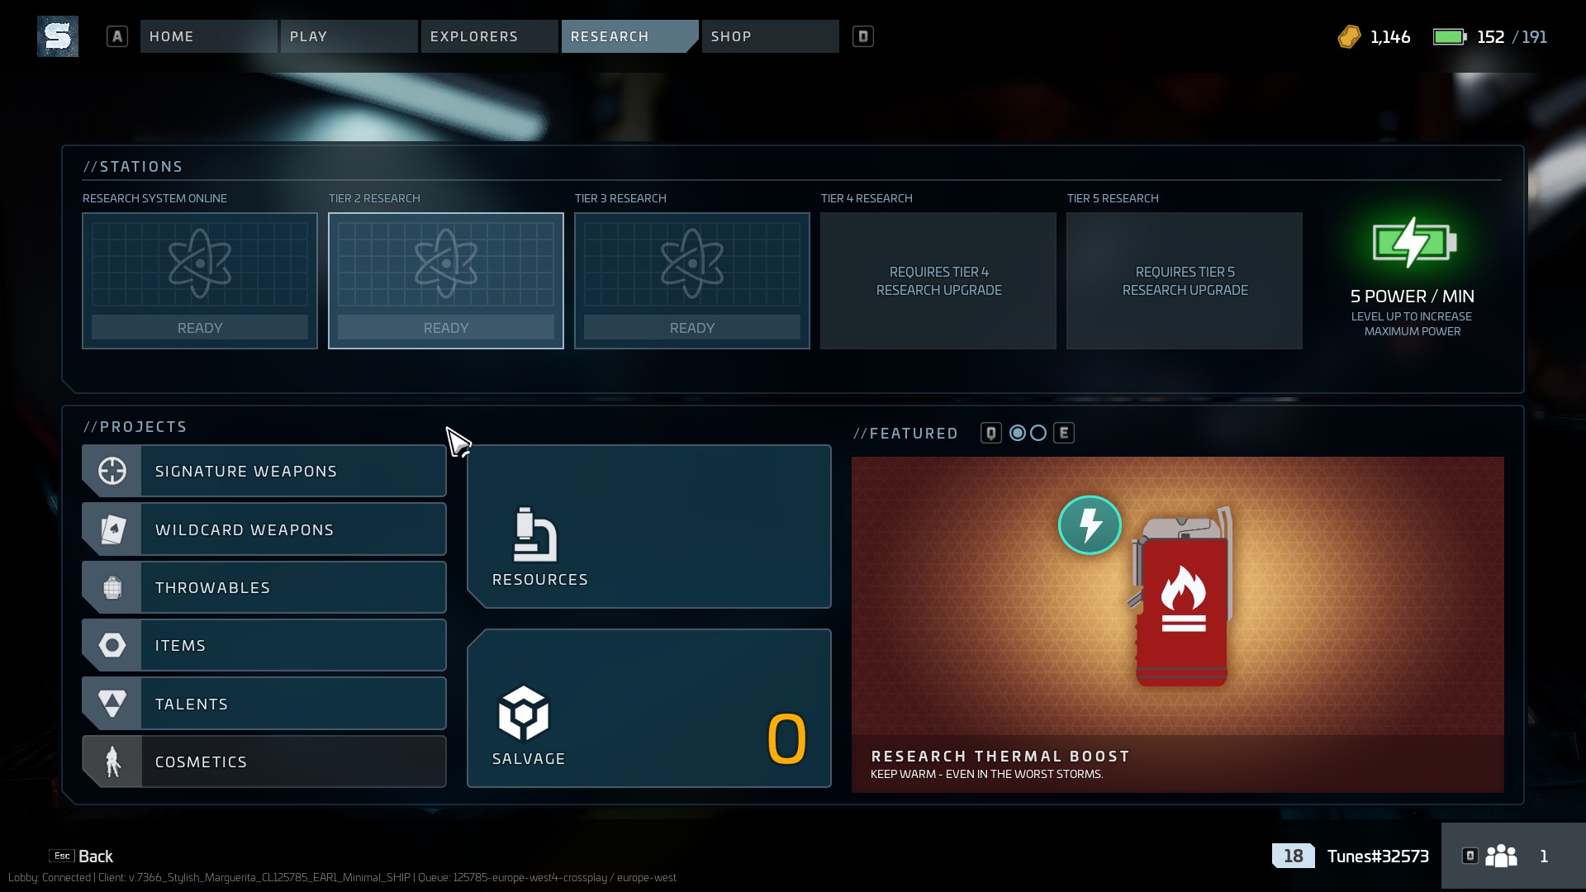The width and height of the screenshot is (1586, 892).
Task: Open Throwables grenade icon
Action: [112, 587]
